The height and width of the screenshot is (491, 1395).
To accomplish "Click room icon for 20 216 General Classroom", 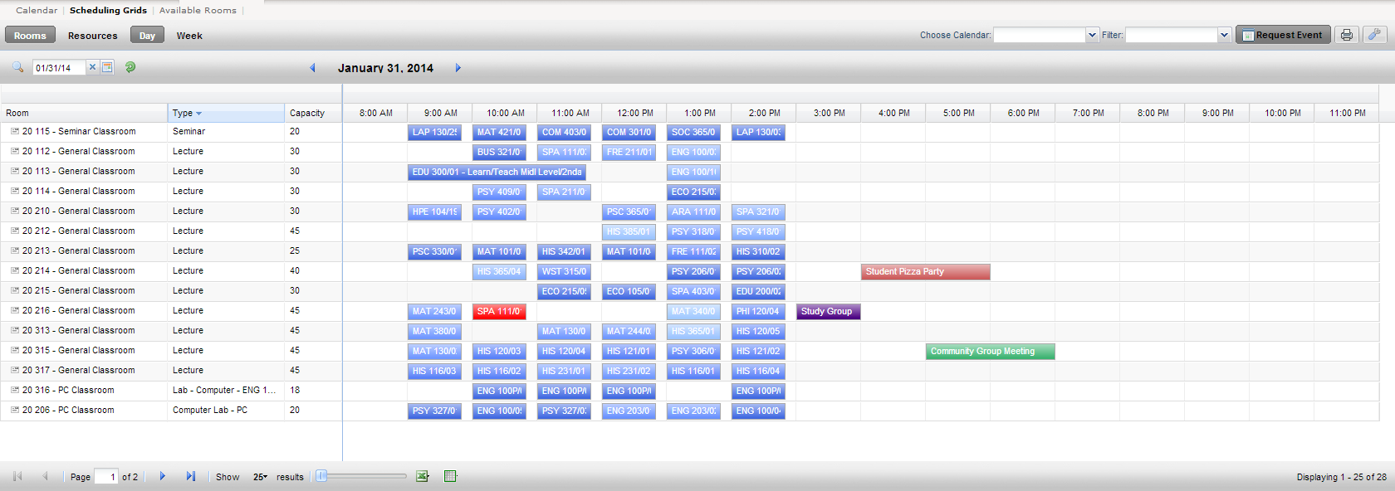I will pyautogui.click(x=15, y=310).
